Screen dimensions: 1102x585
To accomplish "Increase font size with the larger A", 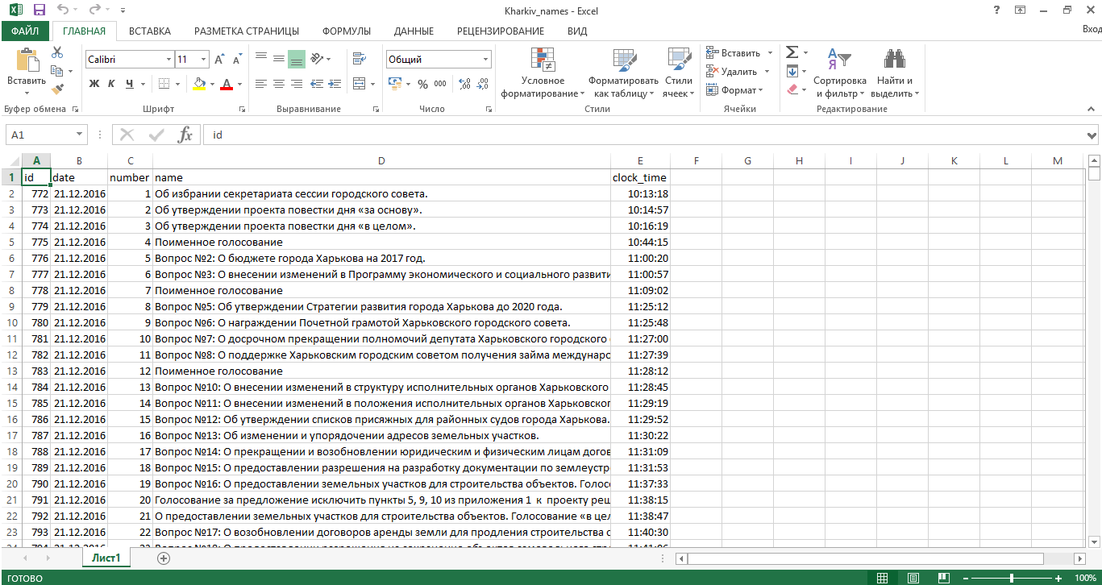I will pos(219,59).
